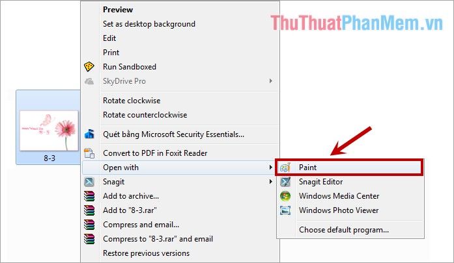Click the Paint palette icon
Image resolution: width=454 pixels, height=263 pixels.
click(285, 168)
